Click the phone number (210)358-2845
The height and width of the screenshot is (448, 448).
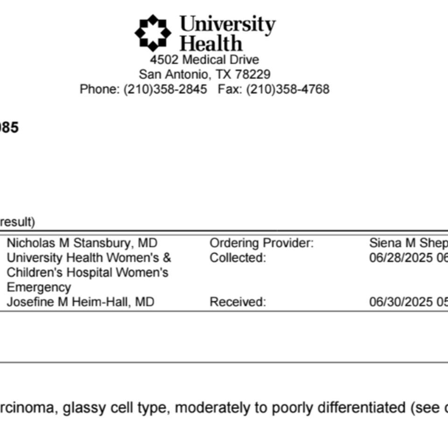coord(165,89)
